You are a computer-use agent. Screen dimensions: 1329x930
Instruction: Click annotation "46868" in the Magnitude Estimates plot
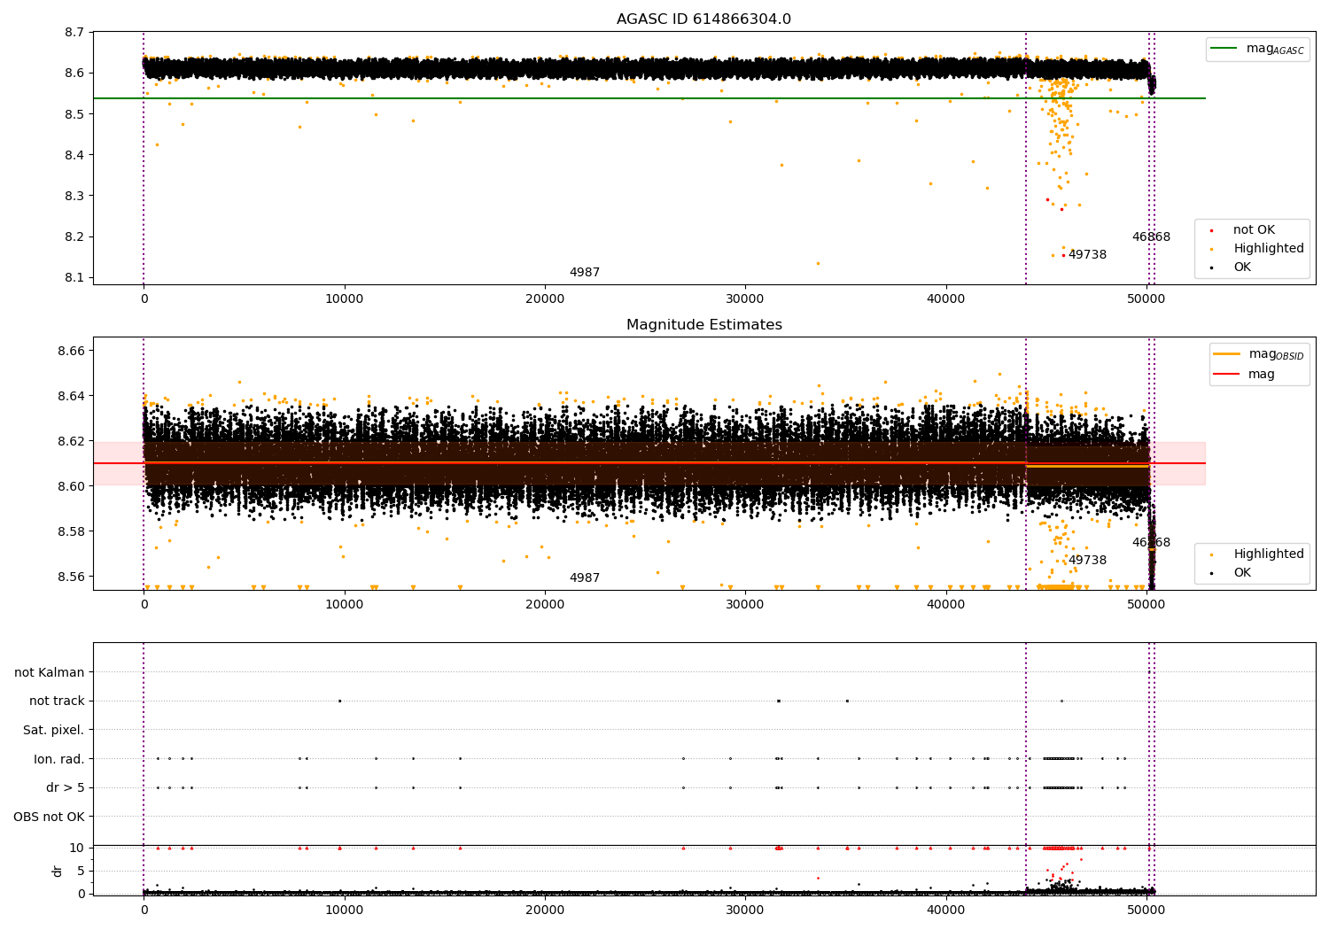(1151, 543)
